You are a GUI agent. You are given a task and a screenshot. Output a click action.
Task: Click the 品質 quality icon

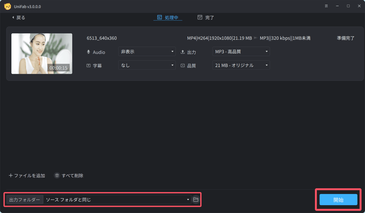(183, 65)
